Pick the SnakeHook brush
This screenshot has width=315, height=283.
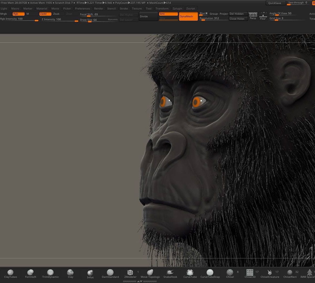[x=170, y=274]
